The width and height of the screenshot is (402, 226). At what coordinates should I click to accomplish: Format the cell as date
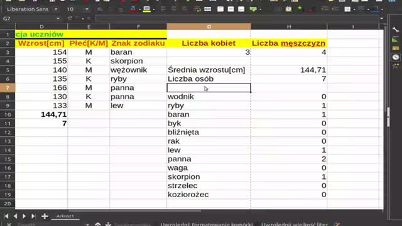[289, 9]
